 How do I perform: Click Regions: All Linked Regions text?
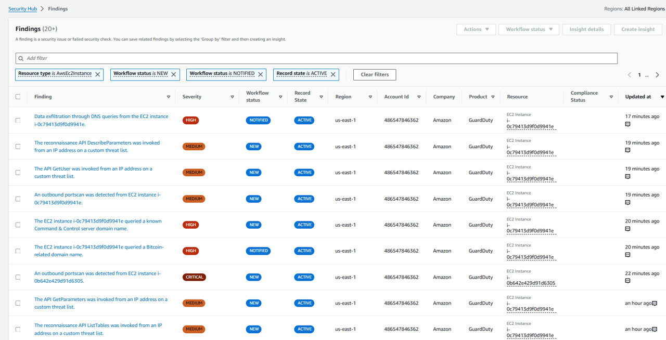[634, 9]
